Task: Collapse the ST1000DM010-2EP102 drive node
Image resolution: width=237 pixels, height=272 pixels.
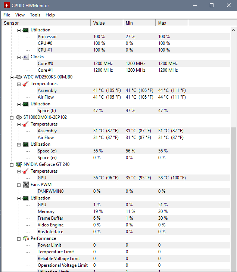Action: 12,117
